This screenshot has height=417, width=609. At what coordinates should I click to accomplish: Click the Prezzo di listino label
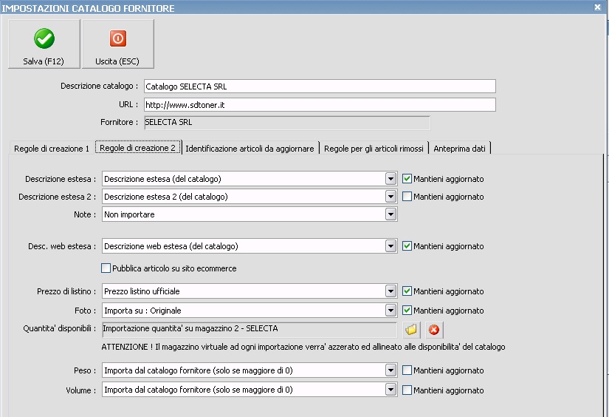(66, 291)
